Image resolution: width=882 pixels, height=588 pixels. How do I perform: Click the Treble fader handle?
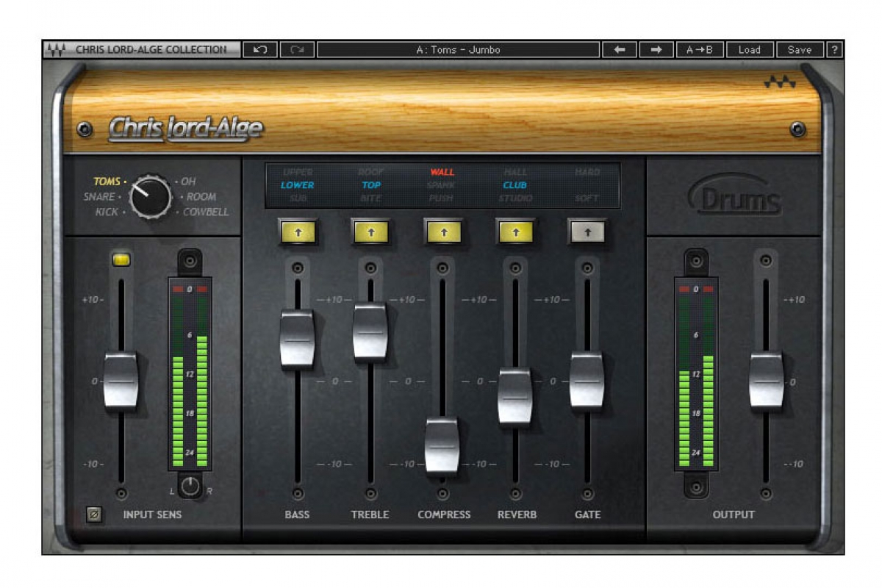click(x=370, y=331)
